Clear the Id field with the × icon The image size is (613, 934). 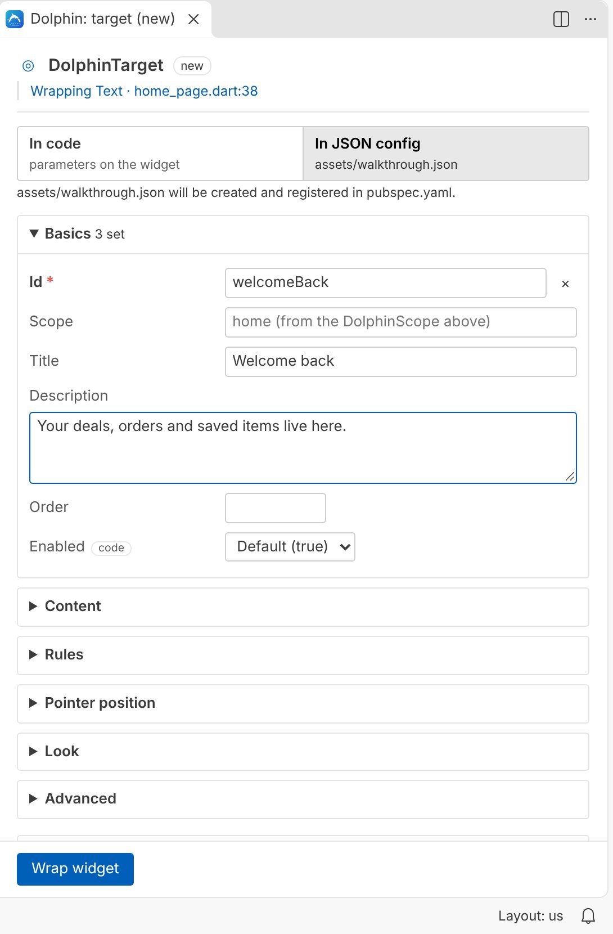click(565, 284)
